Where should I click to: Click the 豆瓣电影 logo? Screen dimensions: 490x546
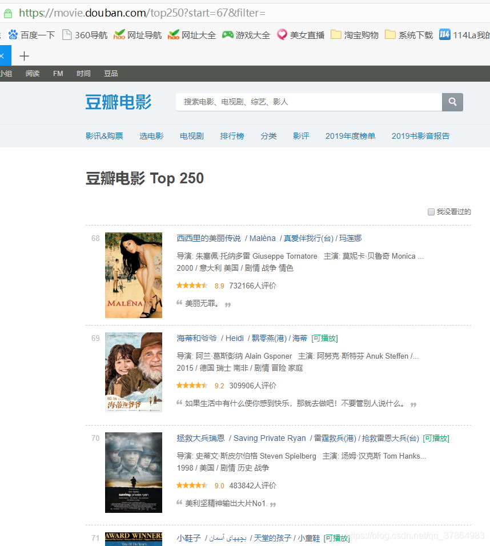pyautogui.click(x=118, y=102)
